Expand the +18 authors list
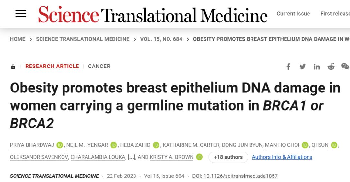 228,157
